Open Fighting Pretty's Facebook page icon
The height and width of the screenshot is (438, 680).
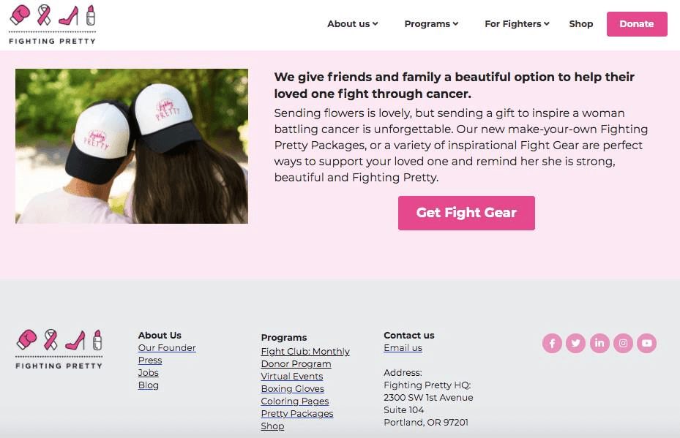pyautogui.click(x=552, y=343)
